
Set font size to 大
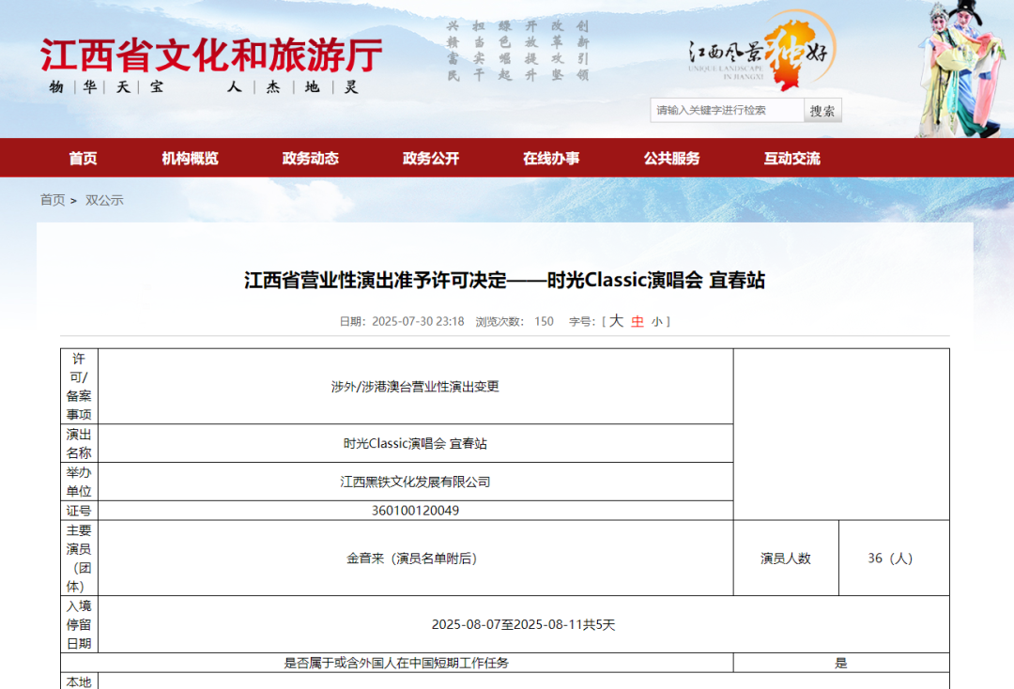point(616,321)
